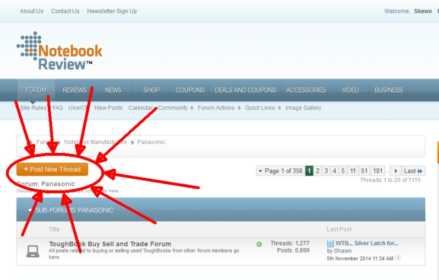Image resolution: width=439 pixels, height=280 pixels.
Task: Go to page 101
Action: [378, 171]
